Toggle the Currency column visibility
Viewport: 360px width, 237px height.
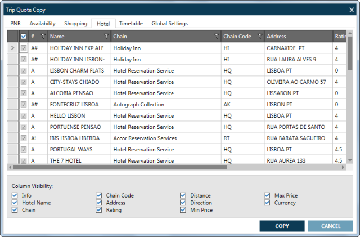[267, 203]
